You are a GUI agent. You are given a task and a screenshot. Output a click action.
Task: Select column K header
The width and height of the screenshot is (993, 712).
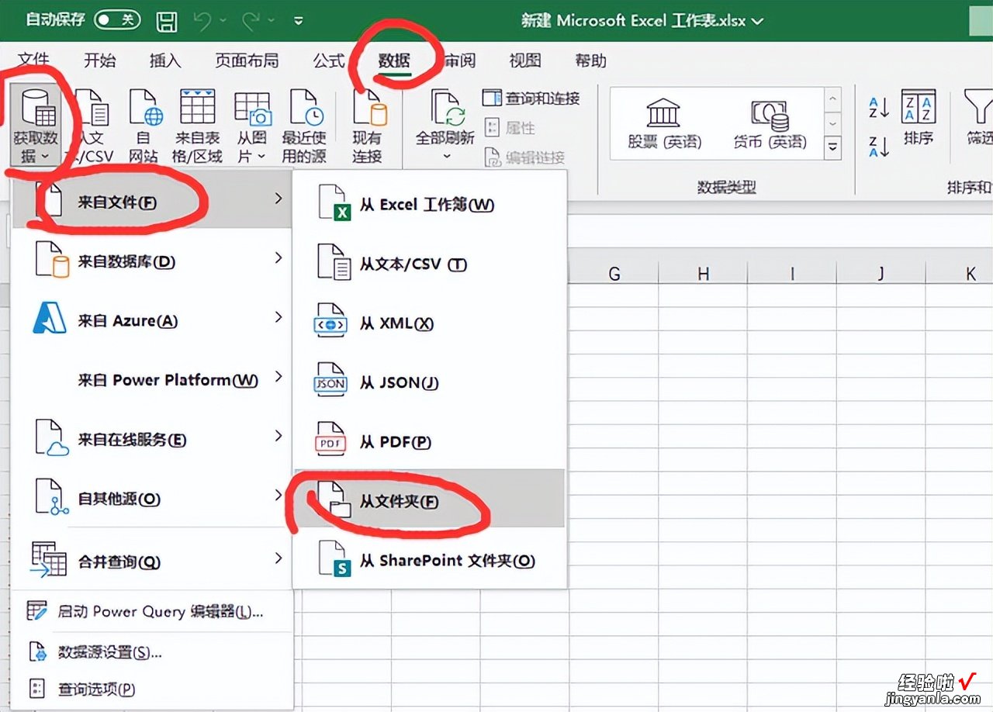click(x=960, y=272)
